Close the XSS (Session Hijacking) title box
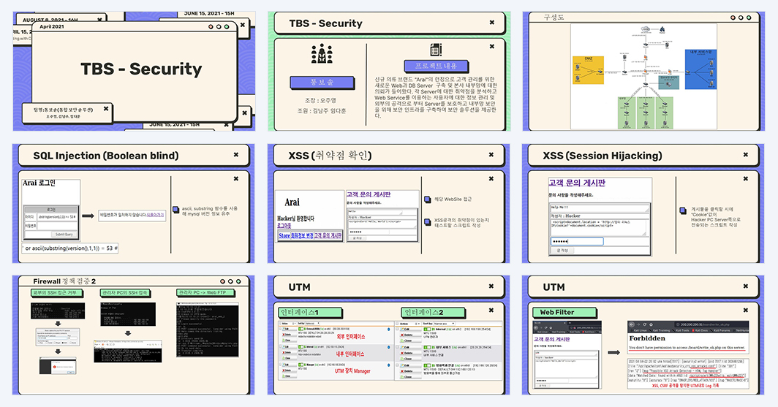The image size is (778, 407). pos(745,155)
